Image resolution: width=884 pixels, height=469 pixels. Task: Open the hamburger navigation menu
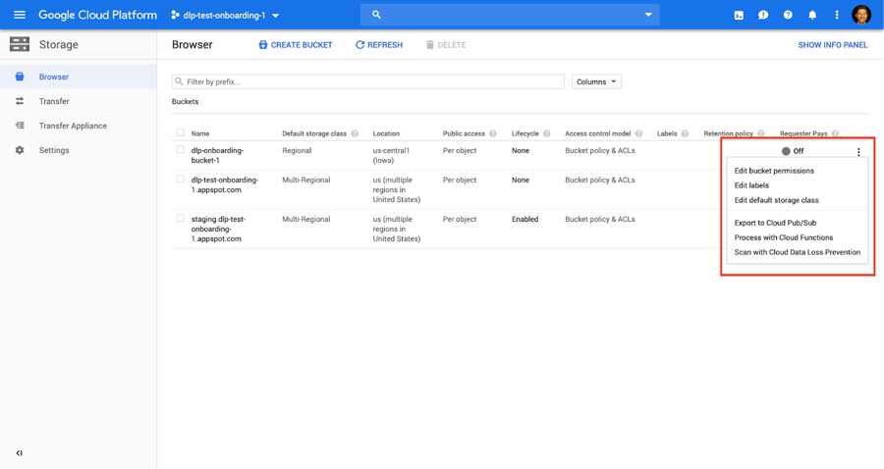click(19, 15)
